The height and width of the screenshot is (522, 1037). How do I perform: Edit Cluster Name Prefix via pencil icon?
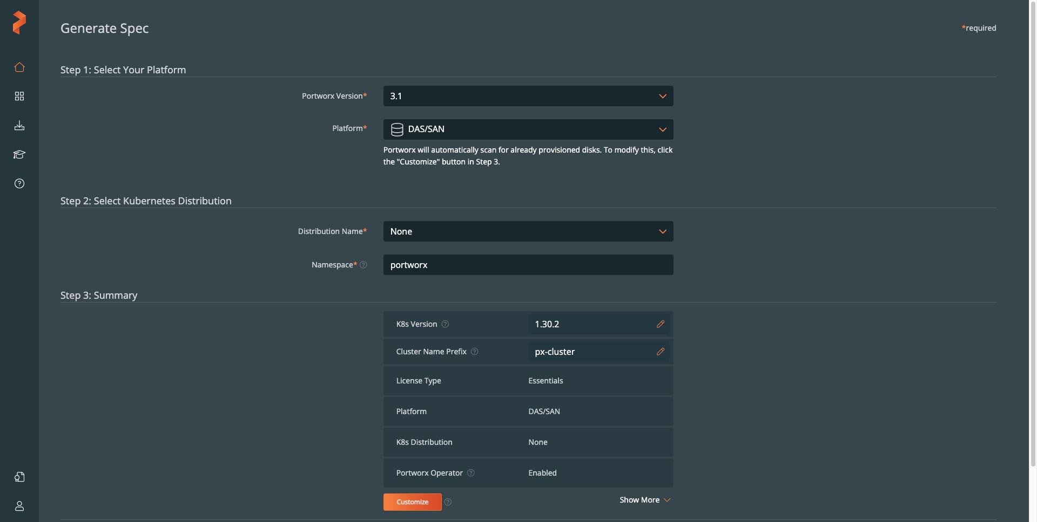click(661, 352)
